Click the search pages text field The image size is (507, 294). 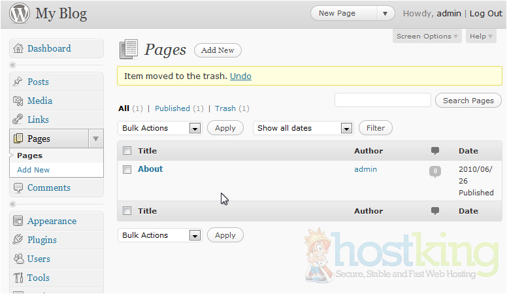point(383,100)
